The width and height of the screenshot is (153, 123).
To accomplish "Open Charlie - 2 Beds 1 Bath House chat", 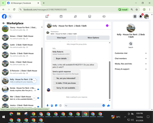I will point(21,55).
